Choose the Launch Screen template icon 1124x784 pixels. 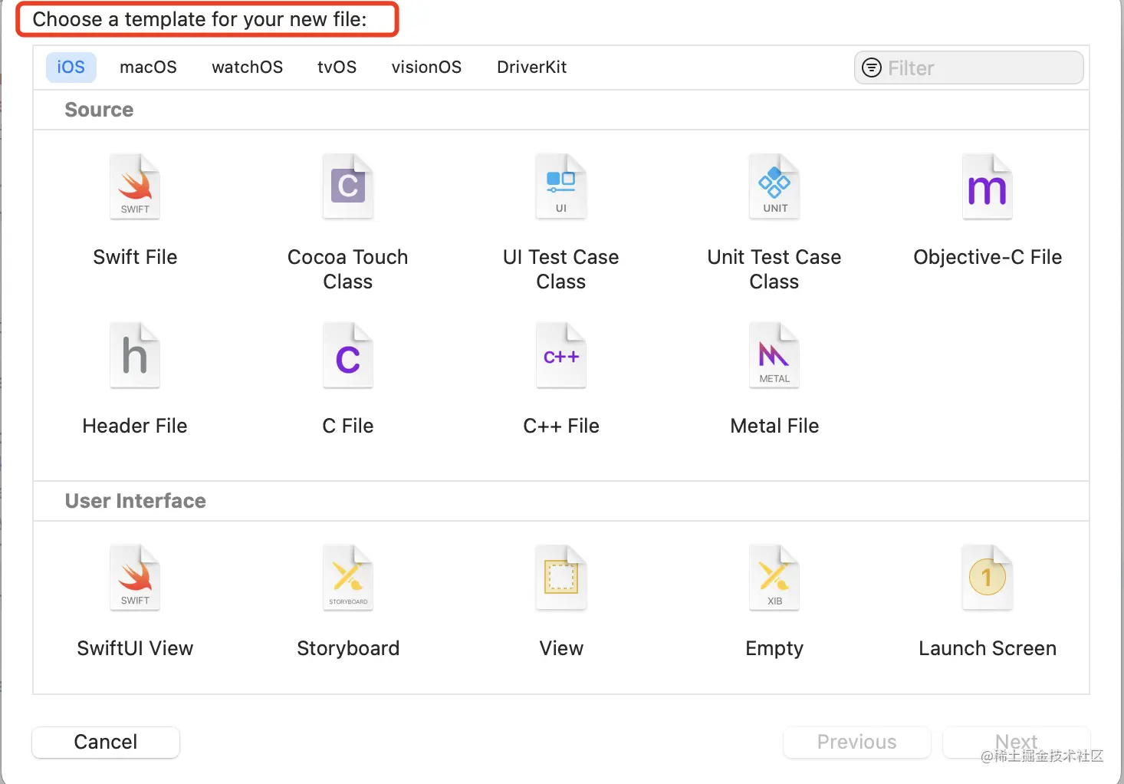[988, 578]
